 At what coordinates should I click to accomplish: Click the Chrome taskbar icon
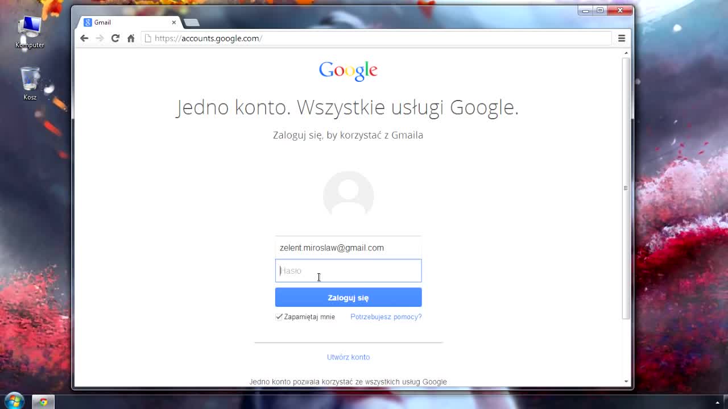pyautogui.click(x=43, y=402)
